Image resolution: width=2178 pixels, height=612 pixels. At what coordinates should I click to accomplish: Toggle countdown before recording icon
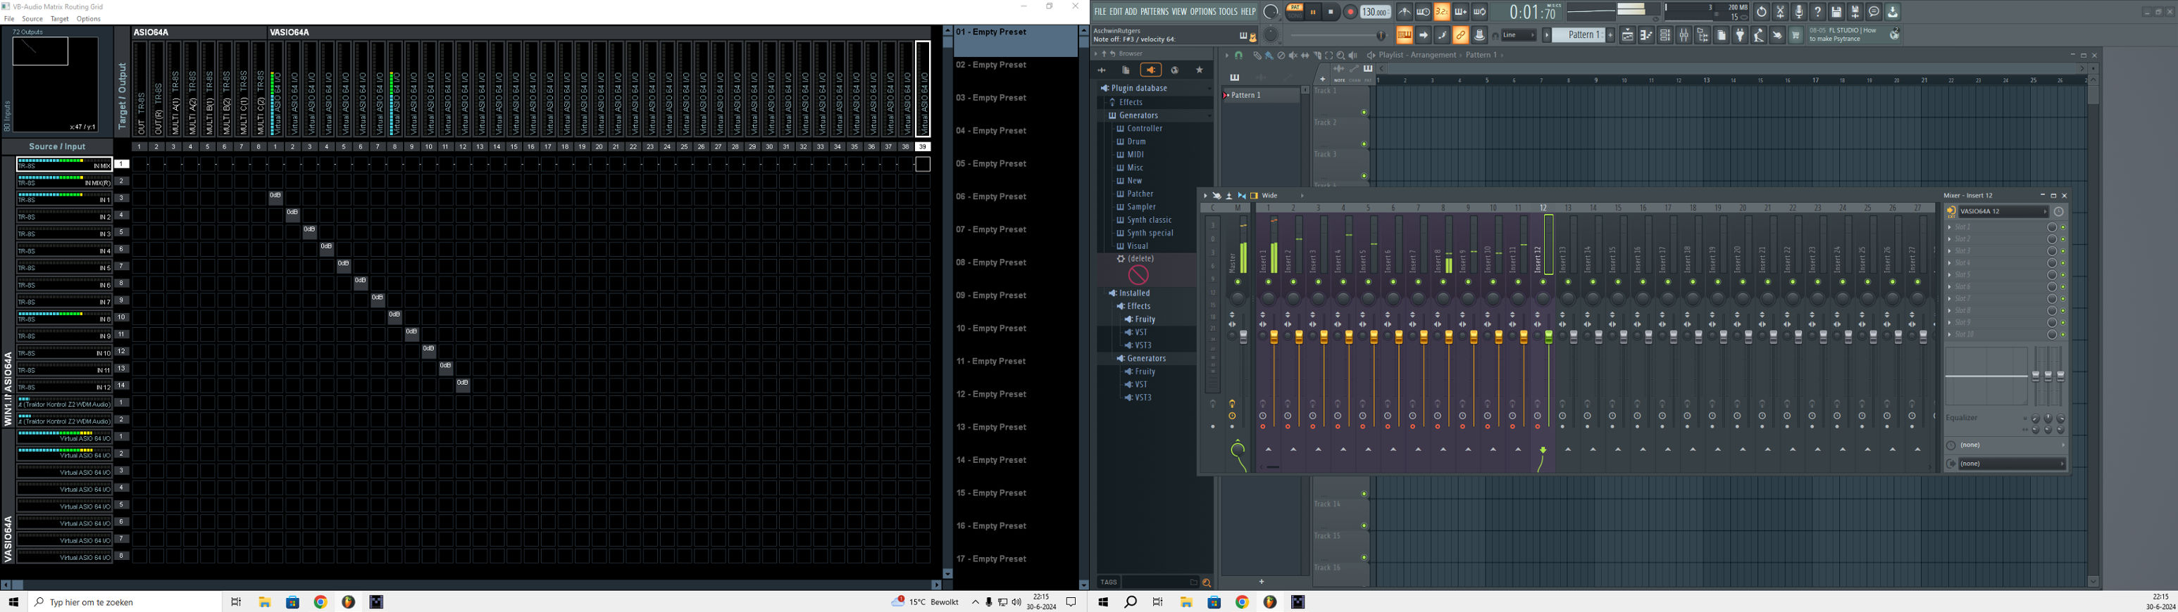(1442, 12)
